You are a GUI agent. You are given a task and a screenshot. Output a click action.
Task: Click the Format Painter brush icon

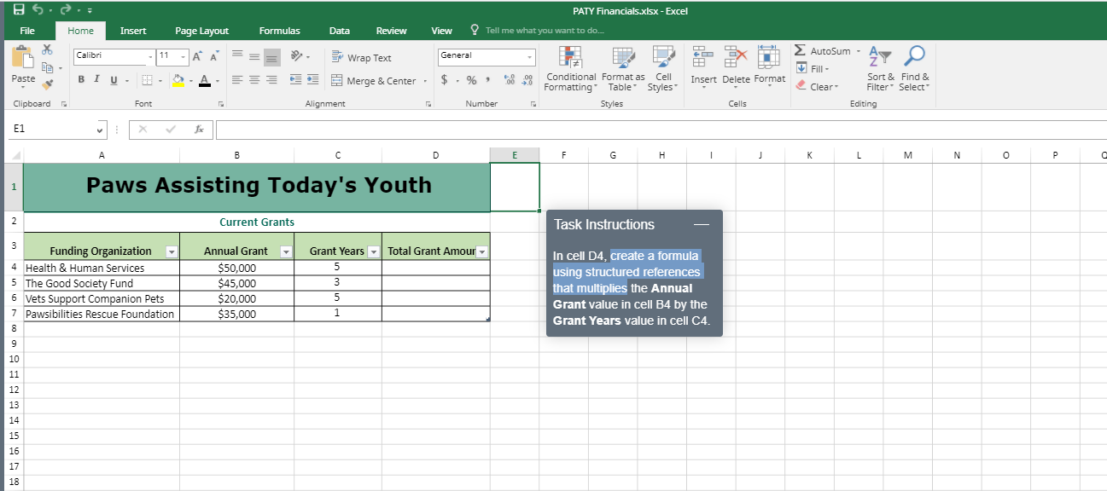point(48,84)
